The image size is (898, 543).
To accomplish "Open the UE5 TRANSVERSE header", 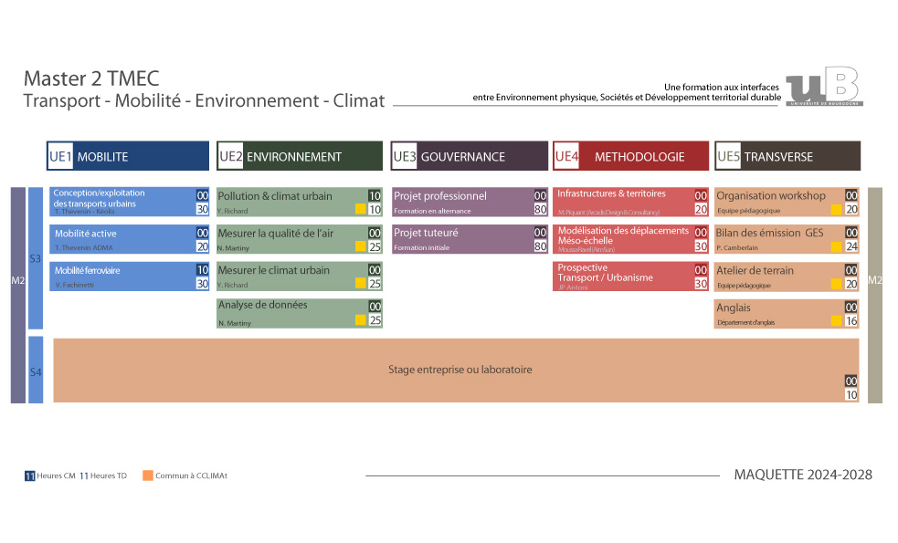I will click(787, 156).
